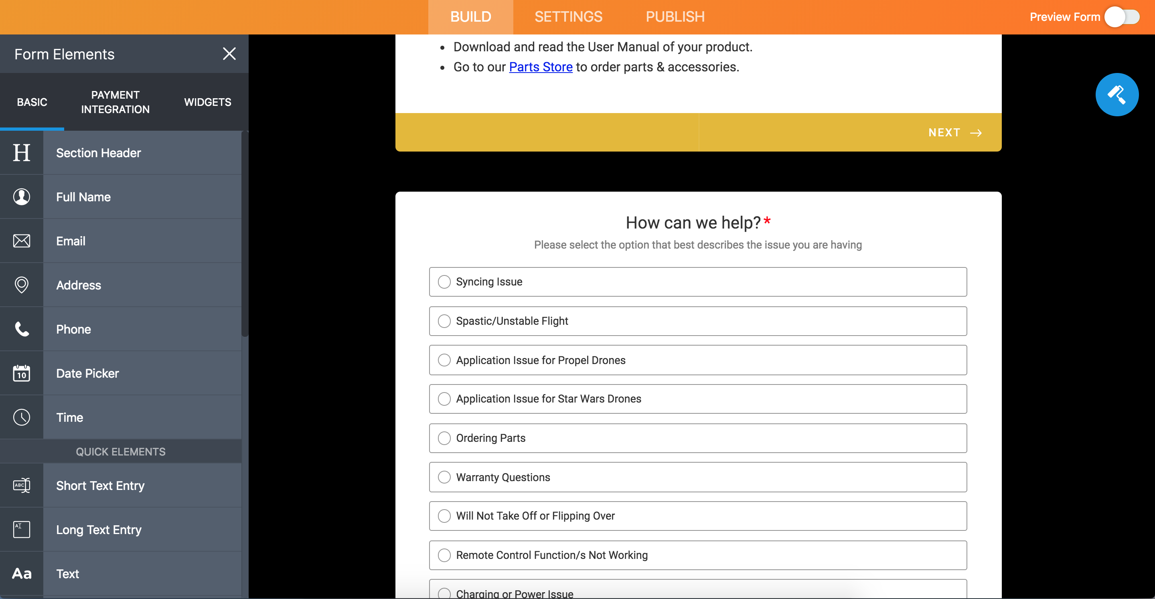This screenshot has width=1155, height=599.
Task: Open the Parts Store hyperlink
Action: 539,66
